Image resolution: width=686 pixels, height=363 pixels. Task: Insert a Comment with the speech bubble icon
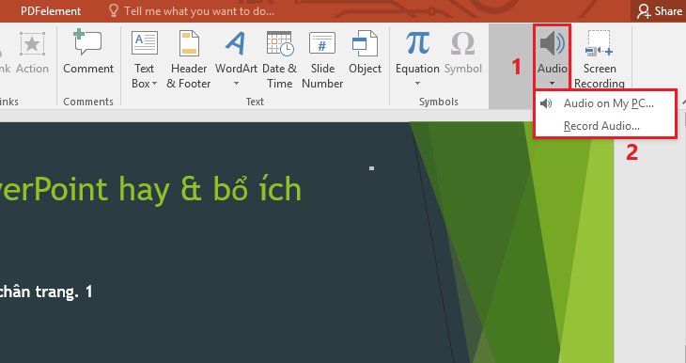(88, 42)
